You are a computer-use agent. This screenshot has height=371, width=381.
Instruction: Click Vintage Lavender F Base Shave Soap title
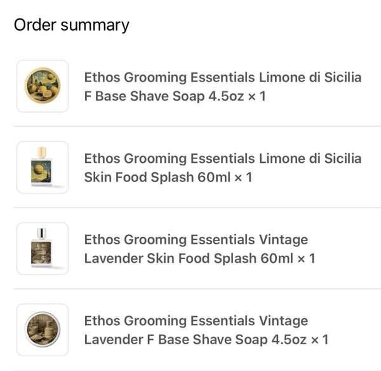coord(206,330)
